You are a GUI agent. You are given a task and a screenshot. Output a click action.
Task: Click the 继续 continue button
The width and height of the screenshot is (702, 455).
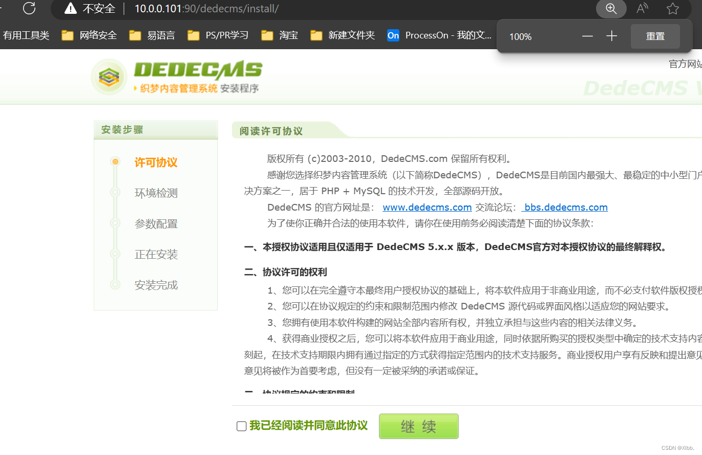tap(418, 426)
